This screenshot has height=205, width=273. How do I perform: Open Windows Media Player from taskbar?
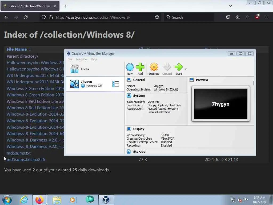(x=73, y=200)
